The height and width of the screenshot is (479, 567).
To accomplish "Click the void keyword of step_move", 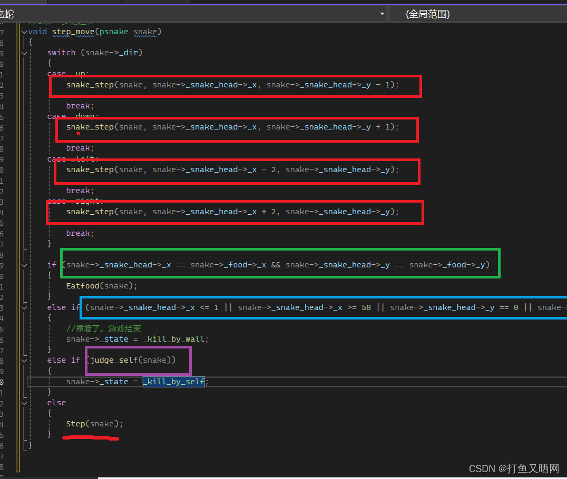I will (x=37, y=32).
